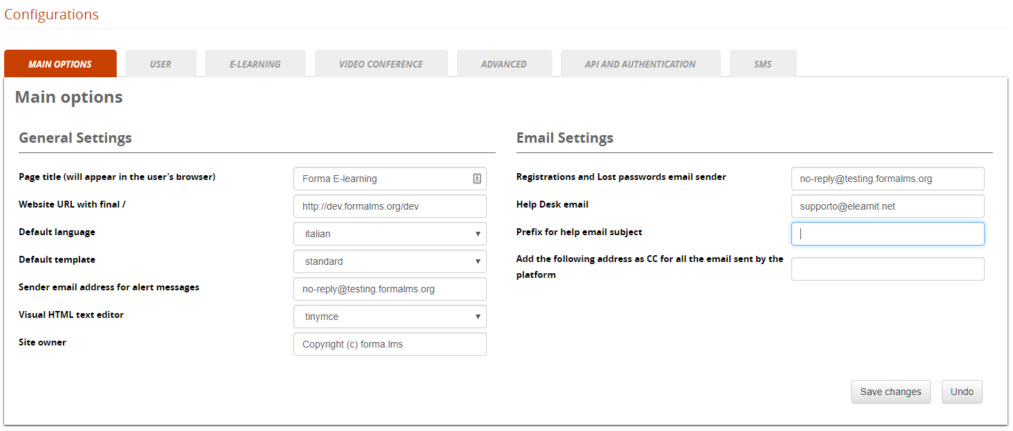The height and width of the screenshot is (431, 1013).
Task: Click the arrow icon next to tinymce
Action: point(478,317)
